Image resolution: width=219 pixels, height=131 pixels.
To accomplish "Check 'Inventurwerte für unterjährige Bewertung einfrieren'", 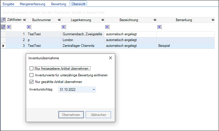I will pyautogui.click(x=31, y=75).
